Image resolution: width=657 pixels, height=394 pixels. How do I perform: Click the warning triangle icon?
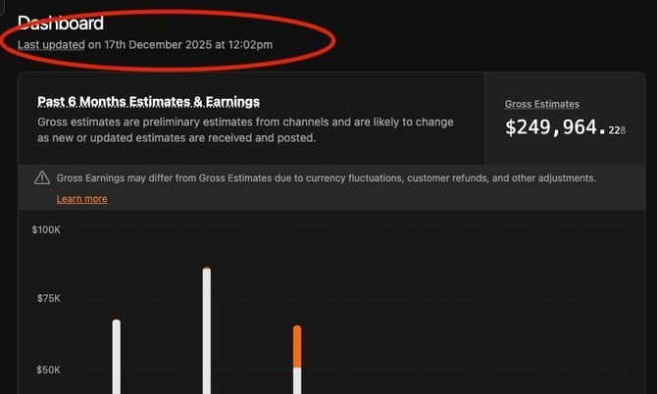pos(42,178)
